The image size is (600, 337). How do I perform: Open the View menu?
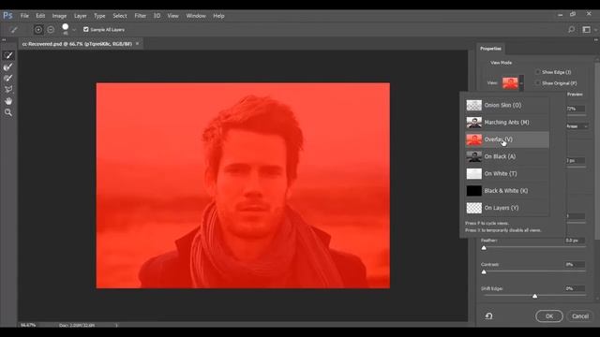pyautogui.click(x=172, y=16)
